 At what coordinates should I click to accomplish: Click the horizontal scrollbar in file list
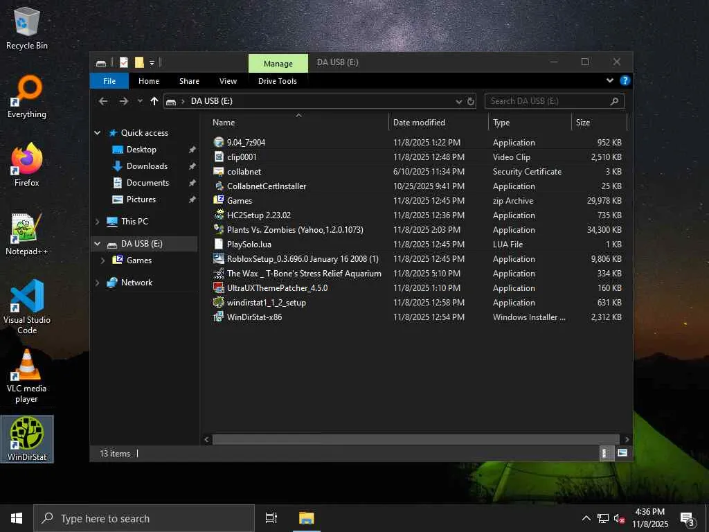415,439
